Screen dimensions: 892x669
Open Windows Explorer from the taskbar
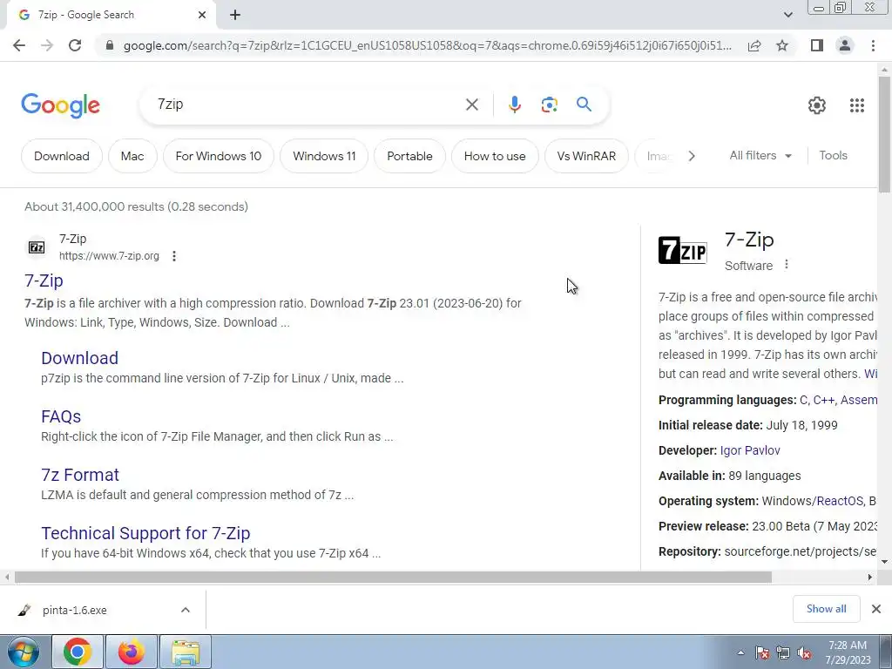(x=186, y=652)
